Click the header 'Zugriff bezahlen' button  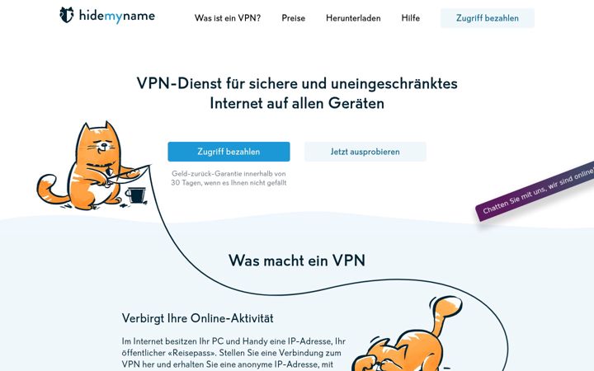488,18
